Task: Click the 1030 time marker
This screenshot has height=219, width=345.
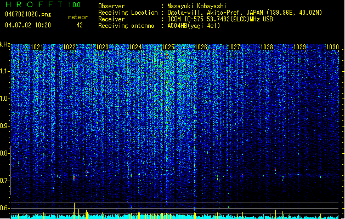Action: pyautogui.click(x=332, y=47)
